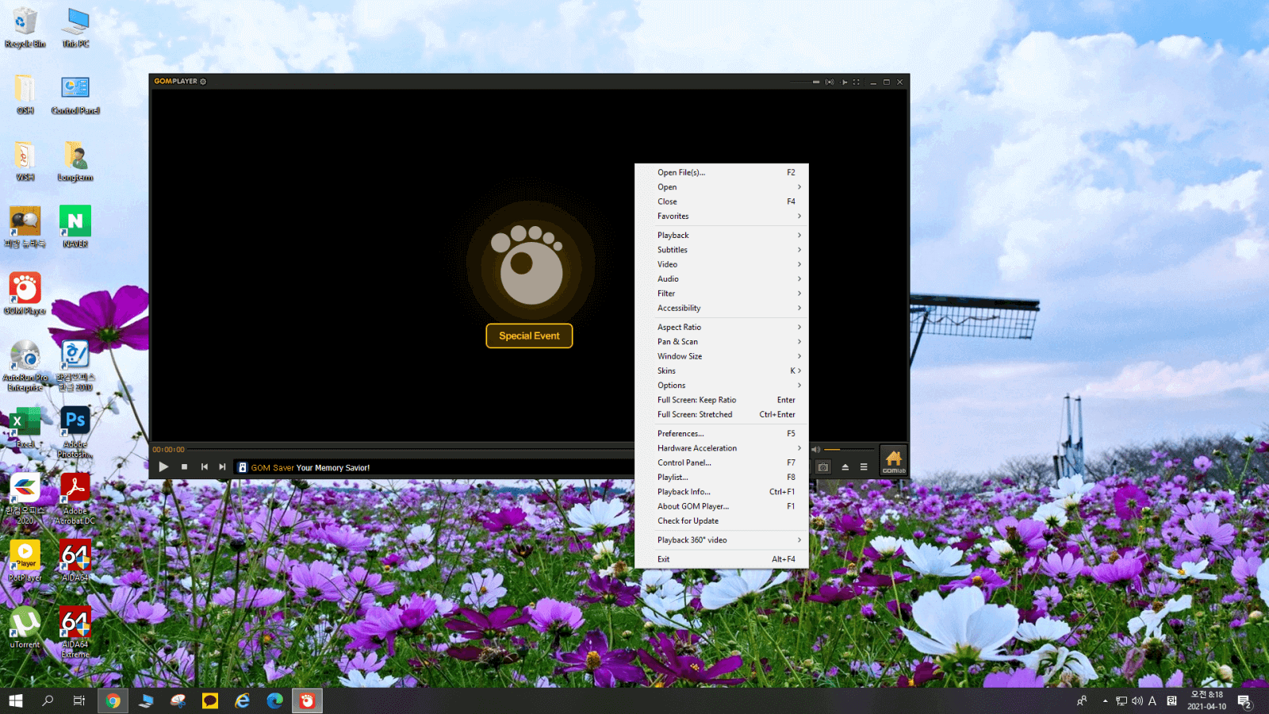This screenshot has height=714, width=1269.
Task: Click the broadcast-waves icon in the title bar
Action: tap(830, 82)
